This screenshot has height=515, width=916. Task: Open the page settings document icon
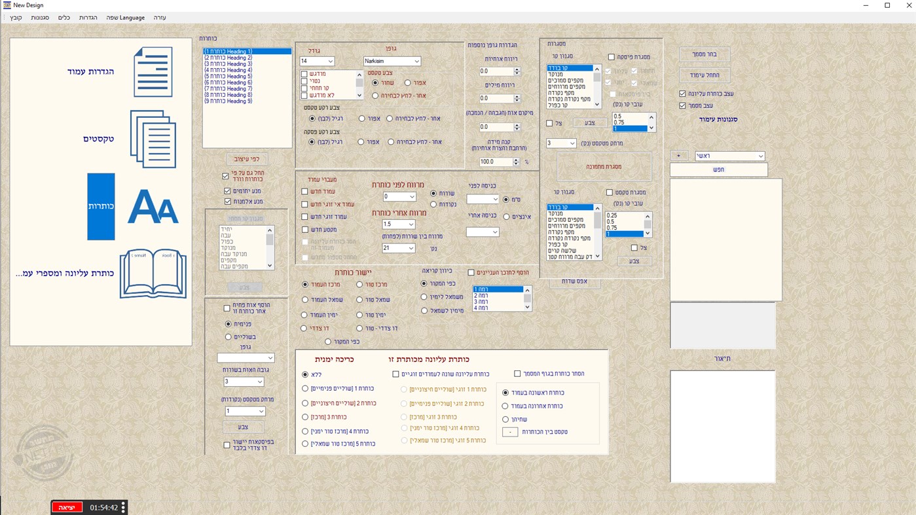[x=153, y=72]
